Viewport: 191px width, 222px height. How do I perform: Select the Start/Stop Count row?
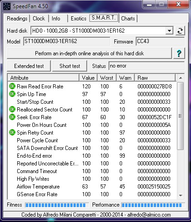92,102
